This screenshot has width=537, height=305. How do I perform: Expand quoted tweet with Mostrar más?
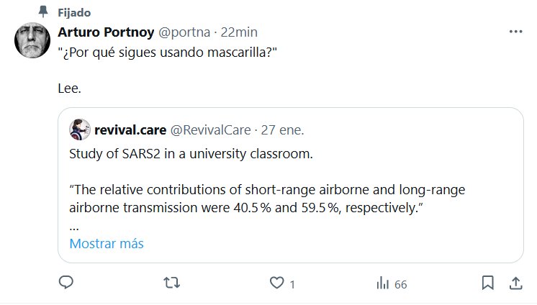(x=107, y=244)
